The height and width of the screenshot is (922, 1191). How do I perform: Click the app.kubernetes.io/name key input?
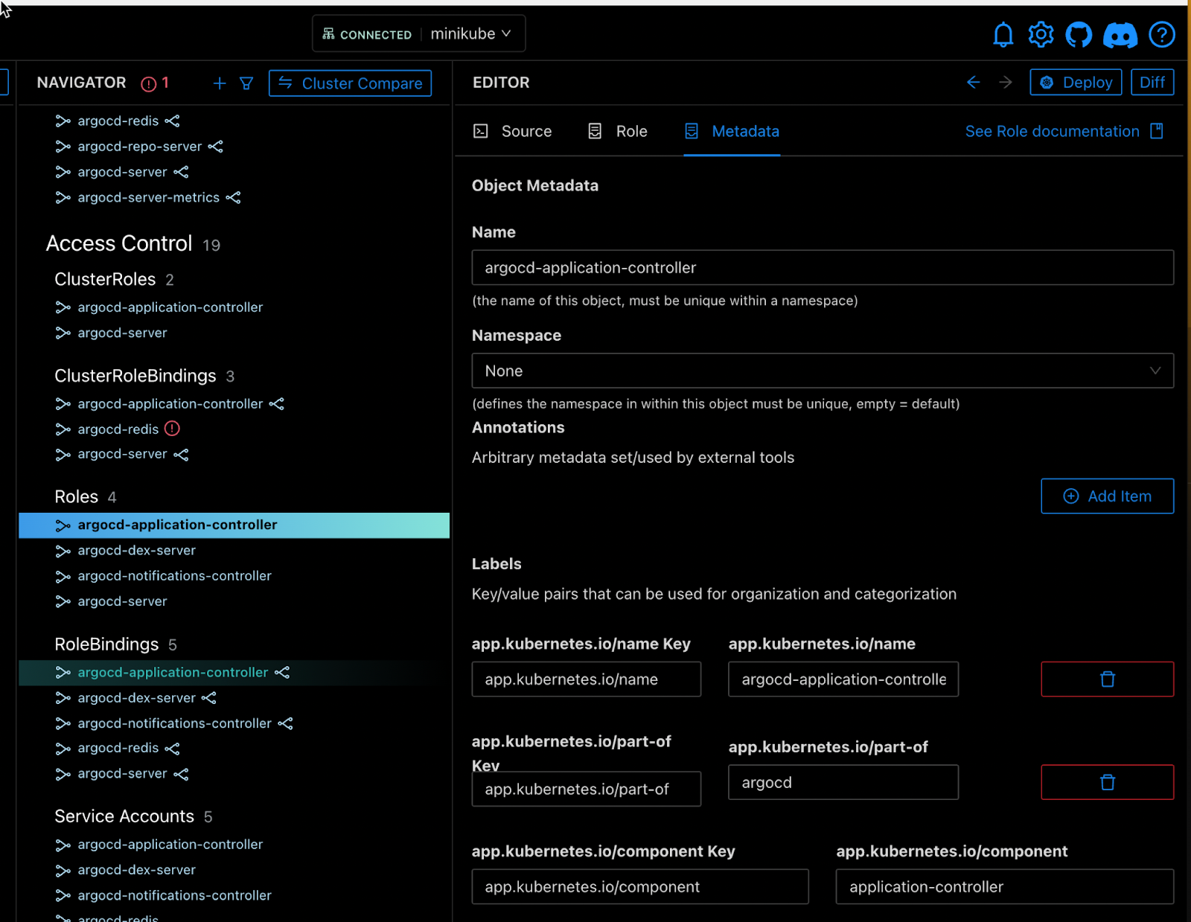[x=587, y=679]
